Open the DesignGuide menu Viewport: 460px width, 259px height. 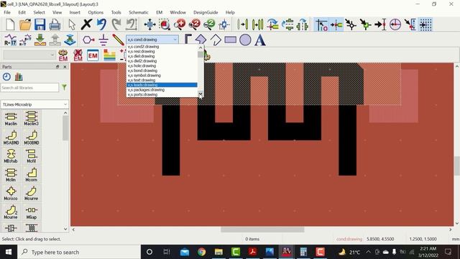click(x=206, y=12)
